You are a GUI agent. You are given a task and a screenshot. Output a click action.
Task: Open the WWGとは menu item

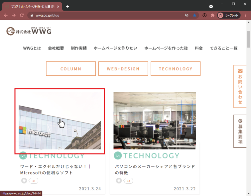pos(32,48)
